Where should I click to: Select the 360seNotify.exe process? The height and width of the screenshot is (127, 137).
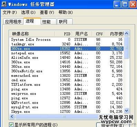point(67,71)
